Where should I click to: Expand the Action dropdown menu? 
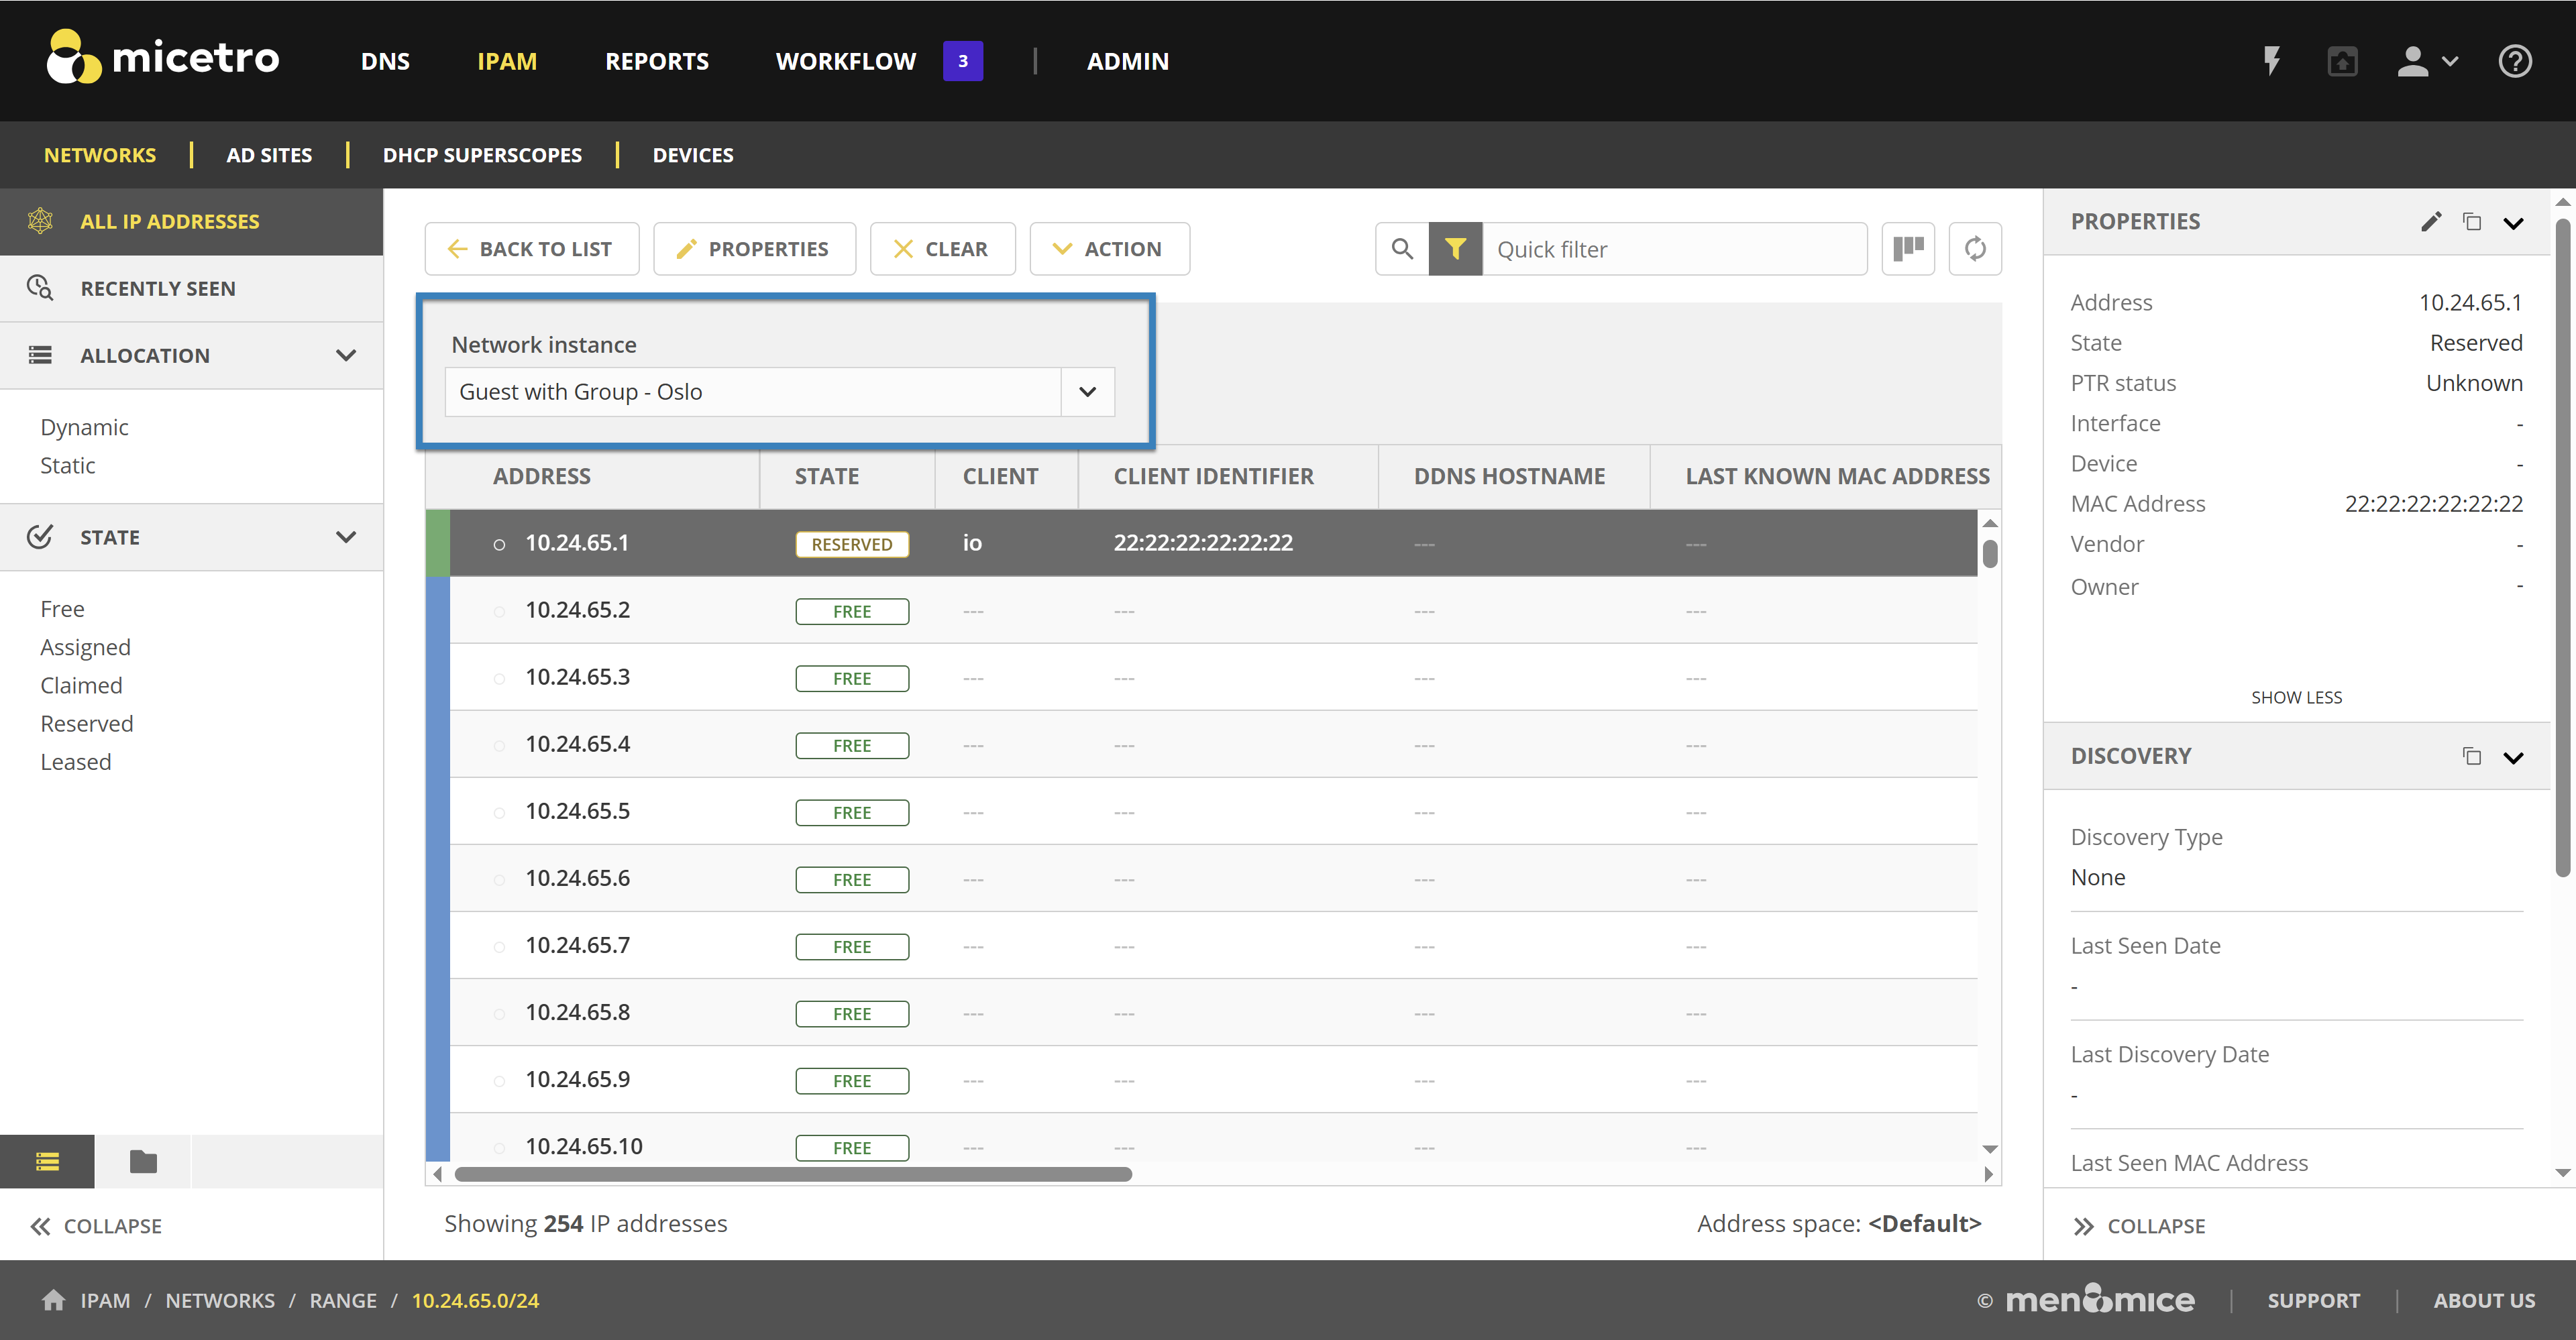click(x=1109, y=249)
